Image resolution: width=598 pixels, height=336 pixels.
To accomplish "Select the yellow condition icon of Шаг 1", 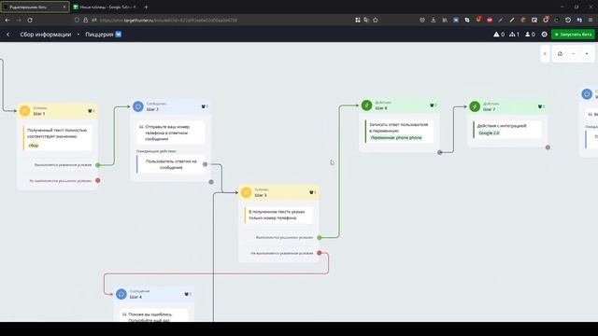I will (x=25, y=111).
